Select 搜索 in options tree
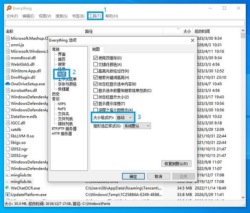Viewport: 250px width, 213px height. tap(61, 64)
